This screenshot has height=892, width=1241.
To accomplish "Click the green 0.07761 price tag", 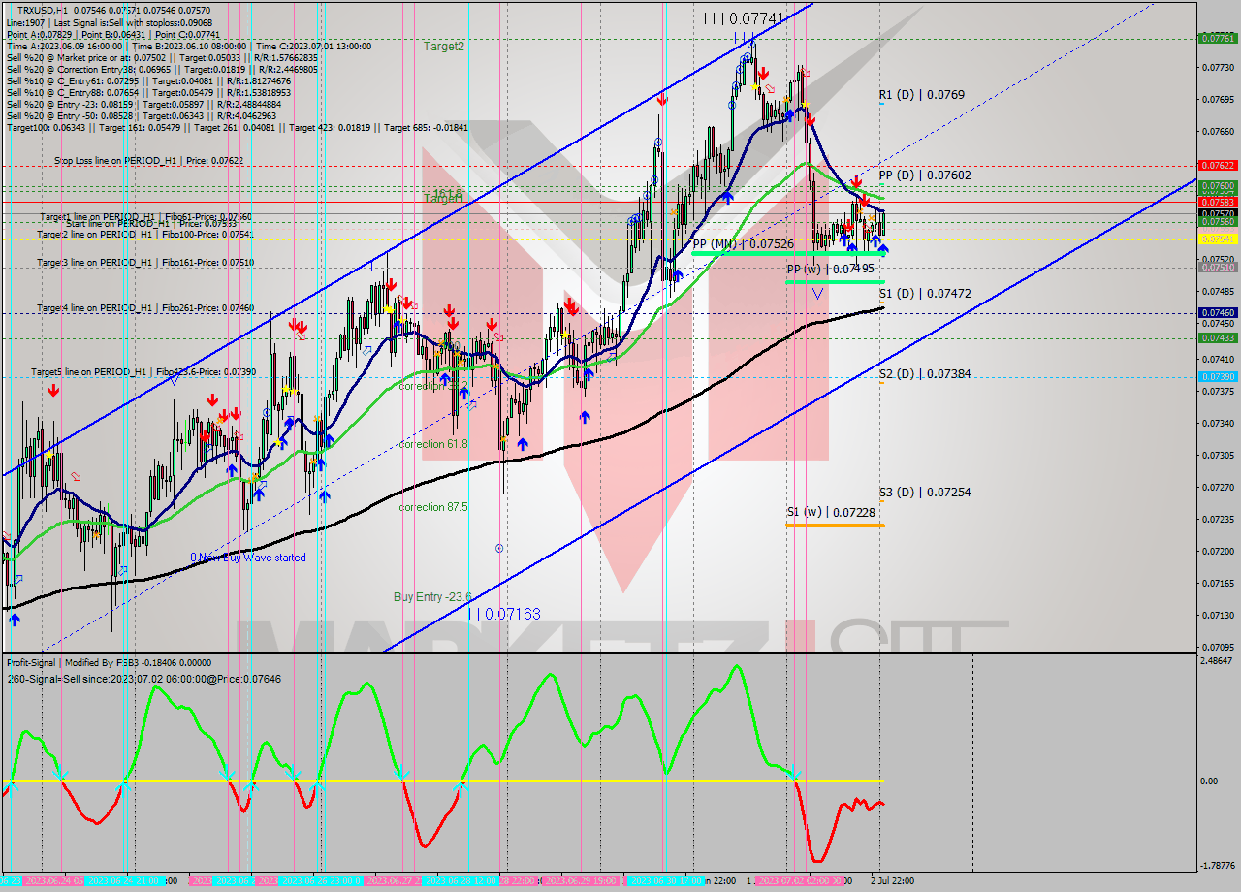I will [1218, 39].
